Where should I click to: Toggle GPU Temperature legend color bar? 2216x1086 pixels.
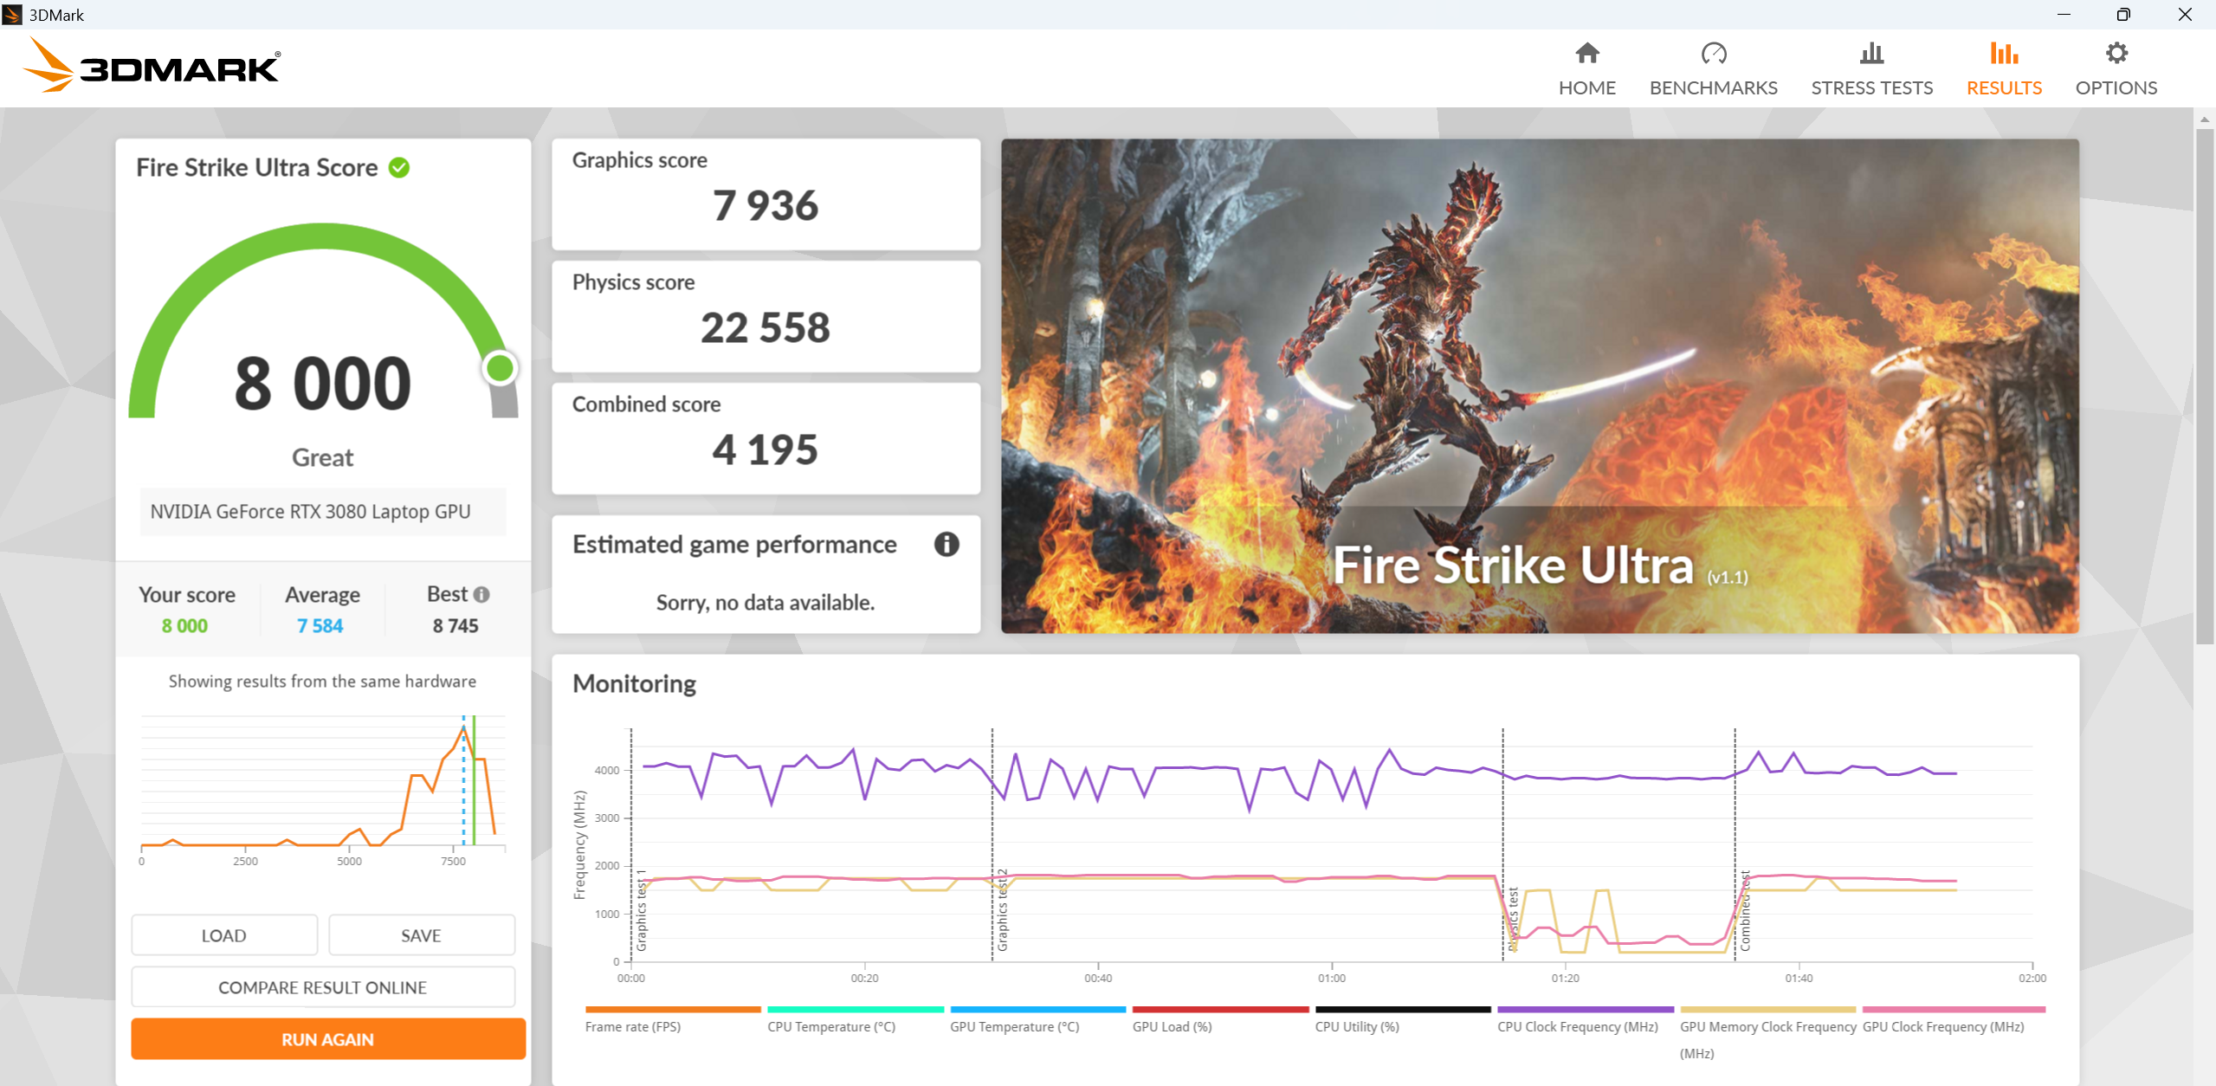point(1037,1010)
